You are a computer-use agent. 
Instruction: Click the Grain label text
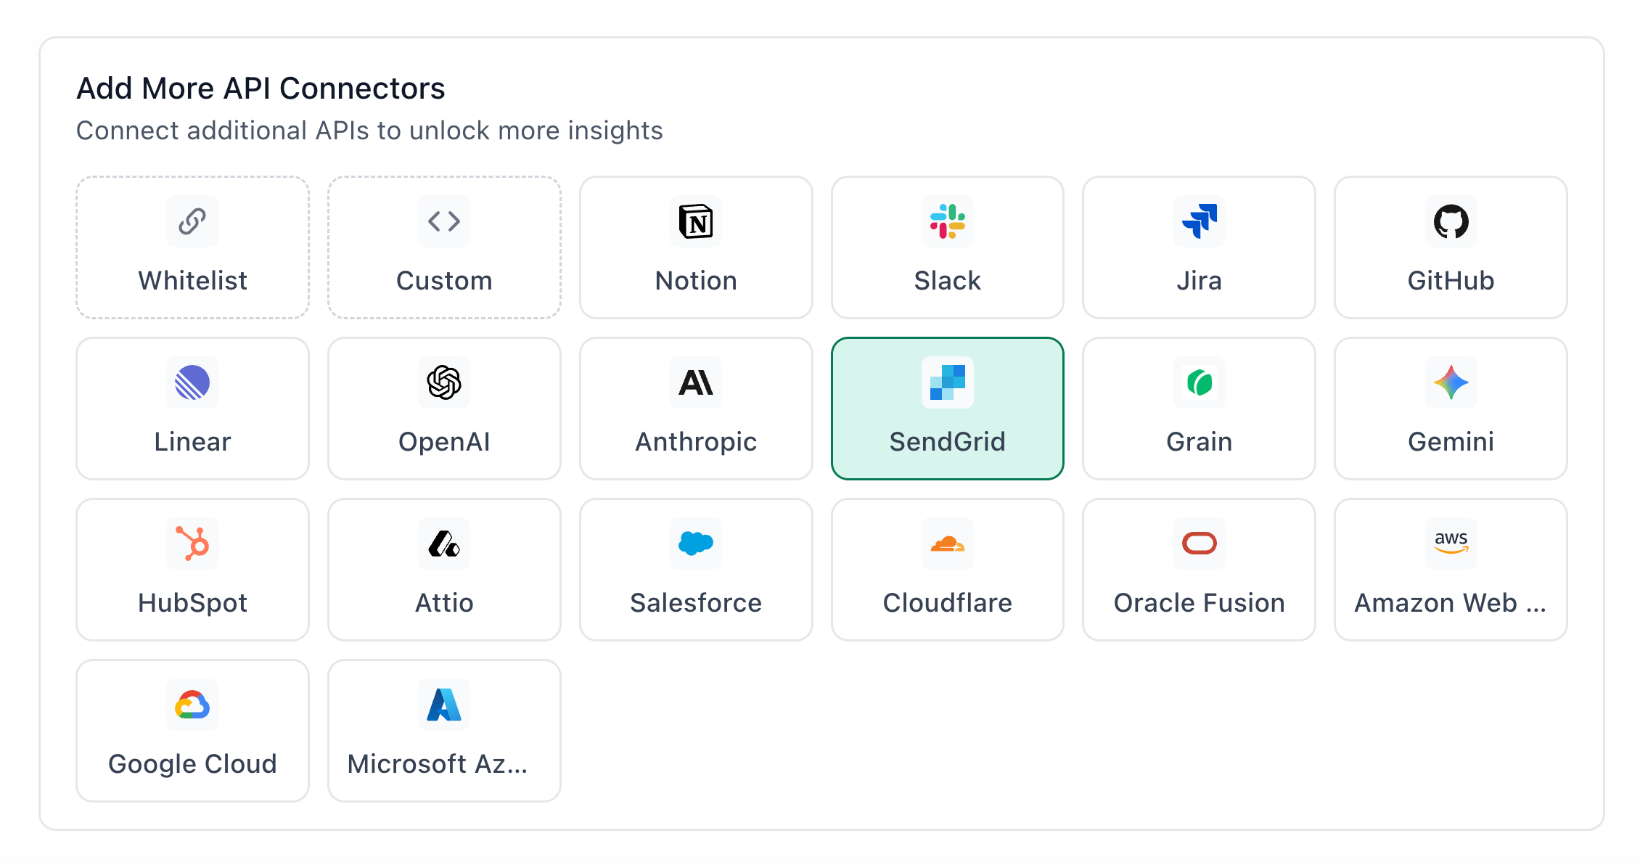1200,442
